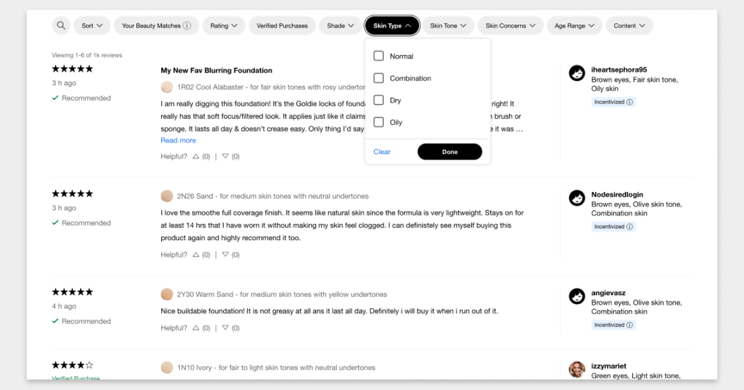The image size is (744, 390).
Task: Expand the Skin Concerns filter
Action: pos(510,25)
